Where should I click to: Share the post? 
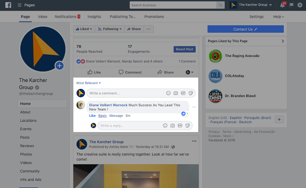click(x=165, y=72)
